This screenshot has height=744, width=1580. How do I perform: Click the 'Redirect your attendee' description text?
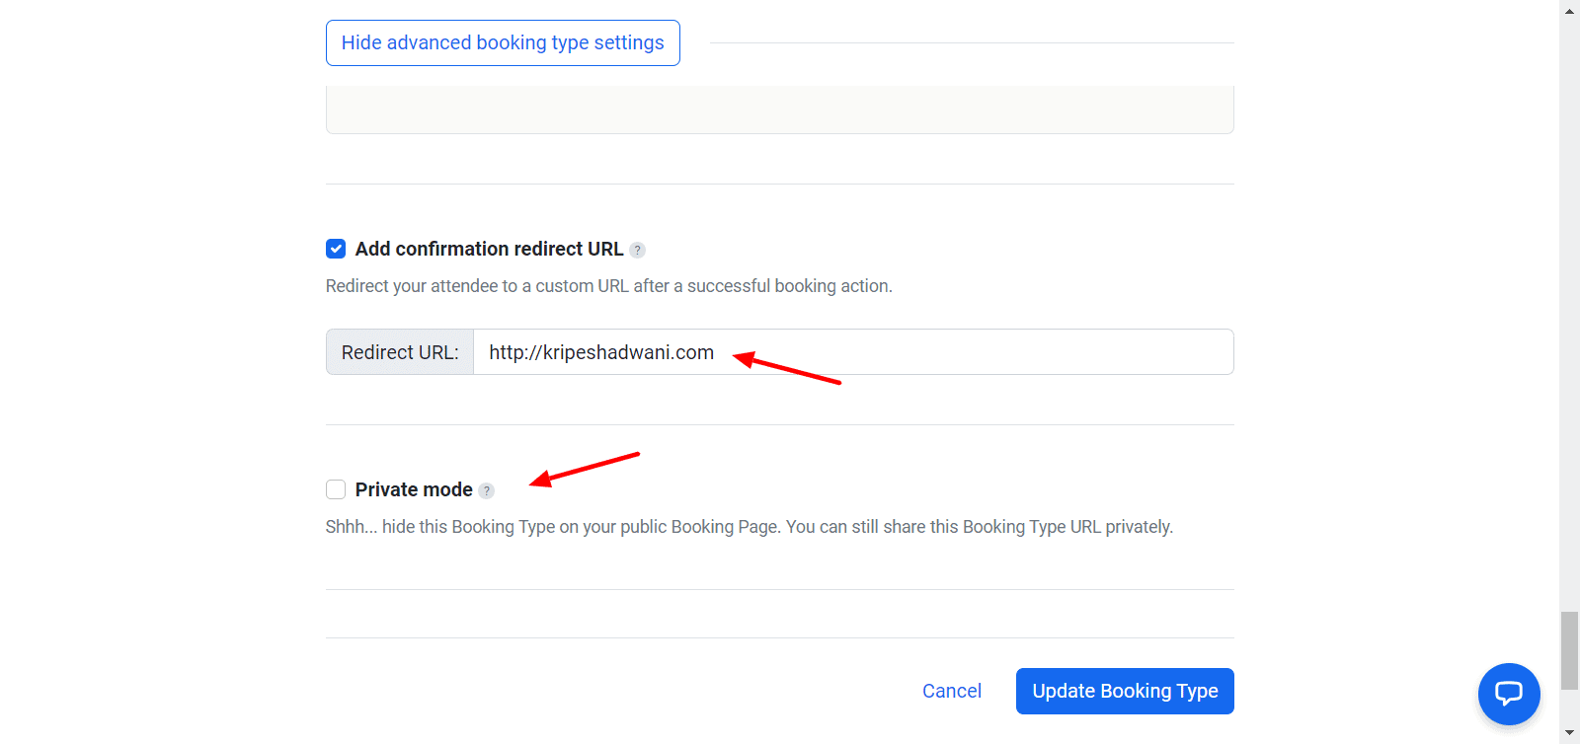click(608, 286)
